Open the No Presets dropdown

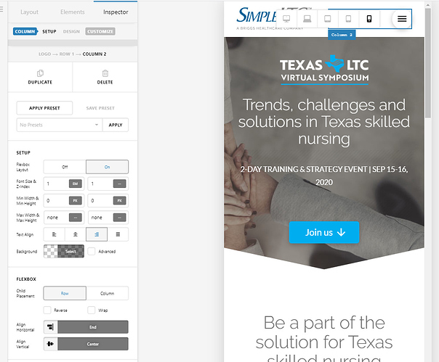(59, 125)
